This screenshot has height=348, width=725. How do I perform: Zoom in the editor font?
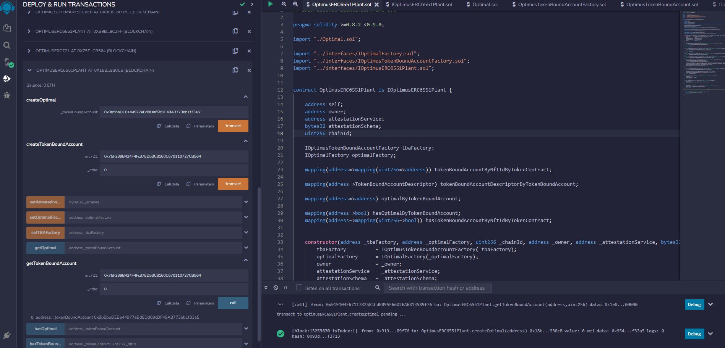point(295,4)
